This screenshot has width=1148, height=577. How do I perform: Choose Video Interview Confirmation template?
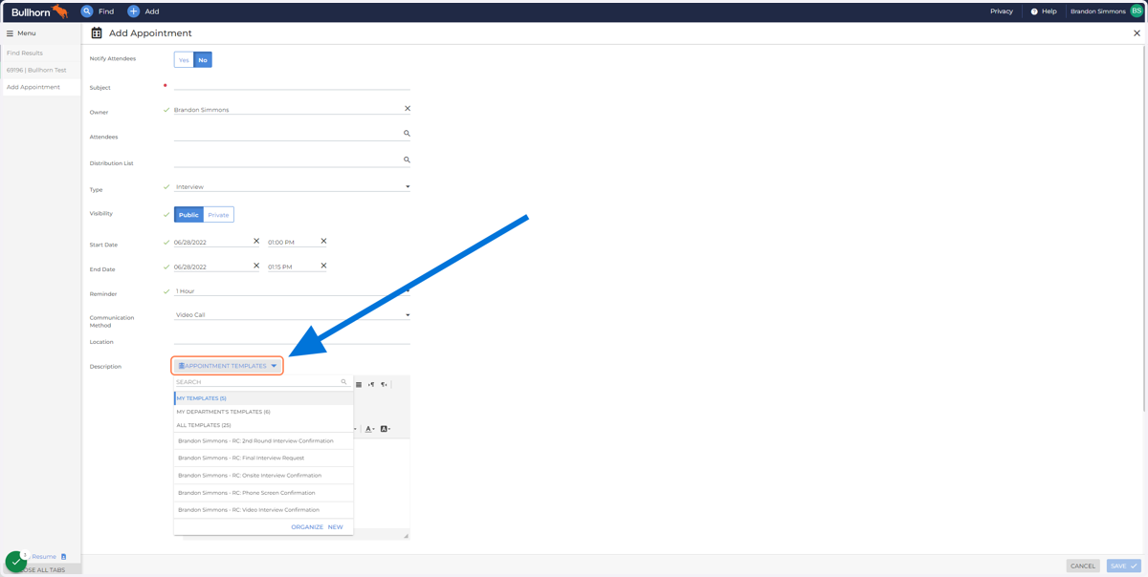point(264,510)
